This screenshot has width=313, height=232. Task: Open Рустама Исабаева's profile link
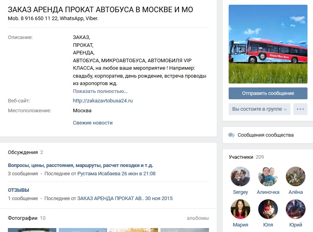pos(99,174)
